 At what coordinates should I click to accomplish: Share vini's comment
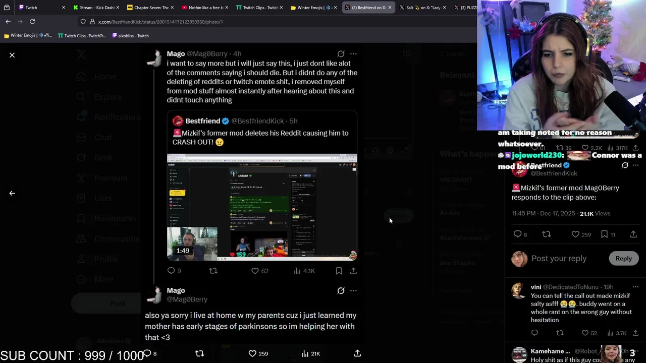coord(635,333)
